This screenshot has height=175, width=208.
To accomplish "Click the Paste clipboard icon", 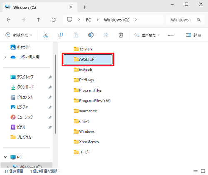I will [x=76, y=35].
